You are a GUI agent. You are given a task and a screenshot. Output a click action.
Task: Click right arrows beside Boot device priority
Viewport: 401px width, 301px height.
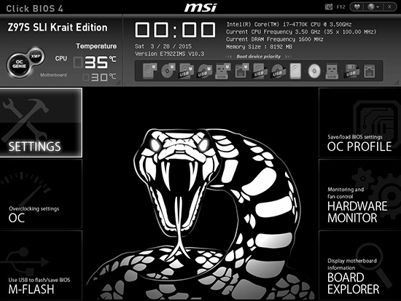point(288,57)
